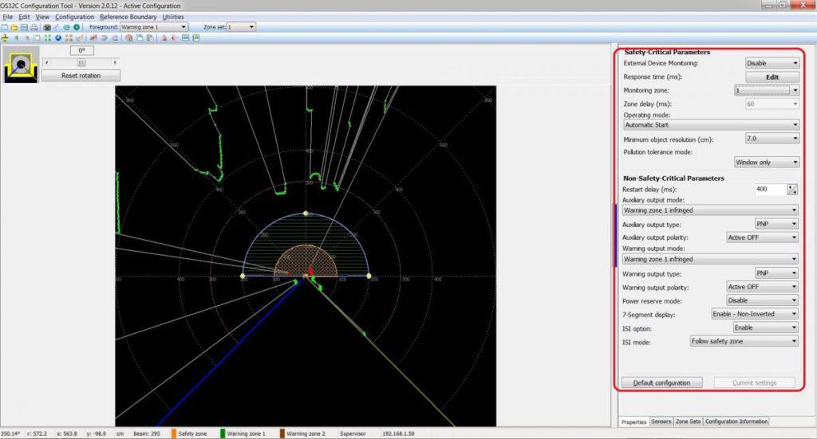
Task: Open the ISI mode Follow safety zone dropdown
Action: coord(744,341)
